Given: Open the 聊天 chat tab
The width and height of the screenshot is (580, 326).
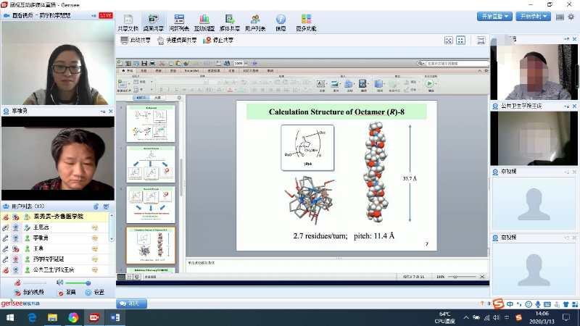Looking at the screenshot, I should coord(129,303).
